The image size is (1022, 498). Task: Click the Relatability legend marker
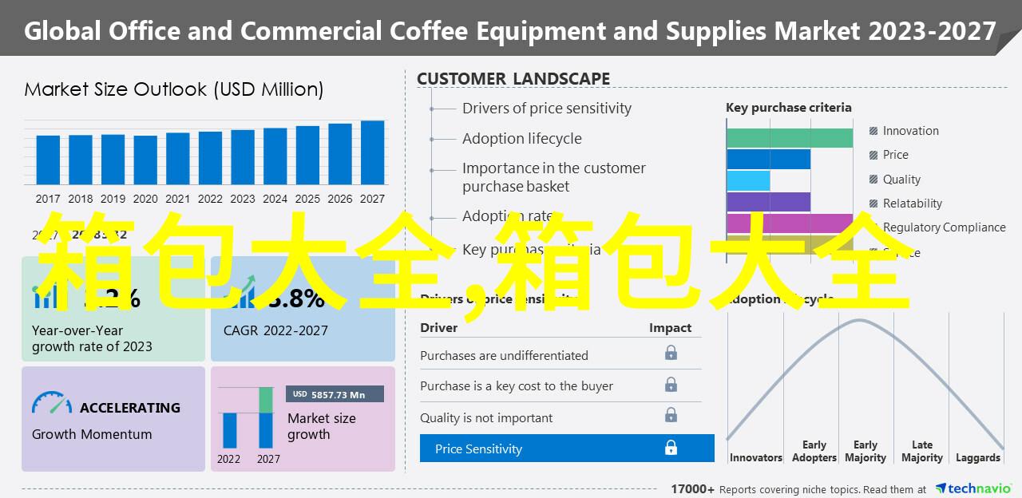(874, 204)
